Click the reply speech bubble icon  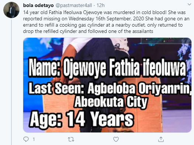(x=26, y=139)
